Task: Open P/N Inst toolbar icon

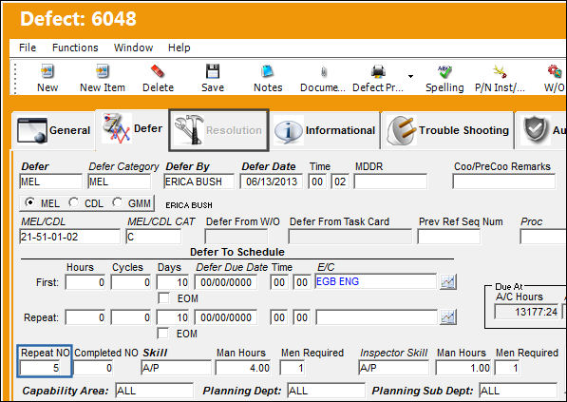Action: pyautogui.click(x=500, y=71)
